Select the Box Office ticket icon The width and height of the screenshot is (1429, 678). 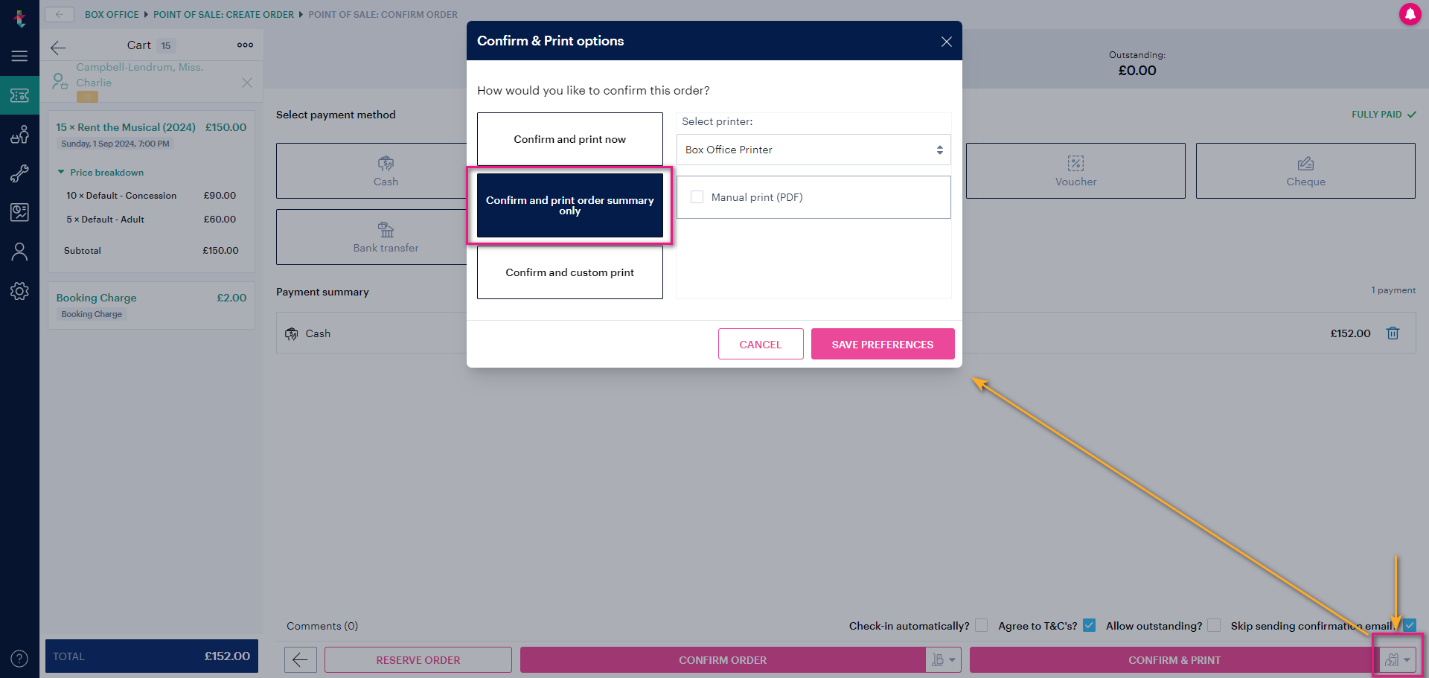pyautogui.click(x=19, y=95)
